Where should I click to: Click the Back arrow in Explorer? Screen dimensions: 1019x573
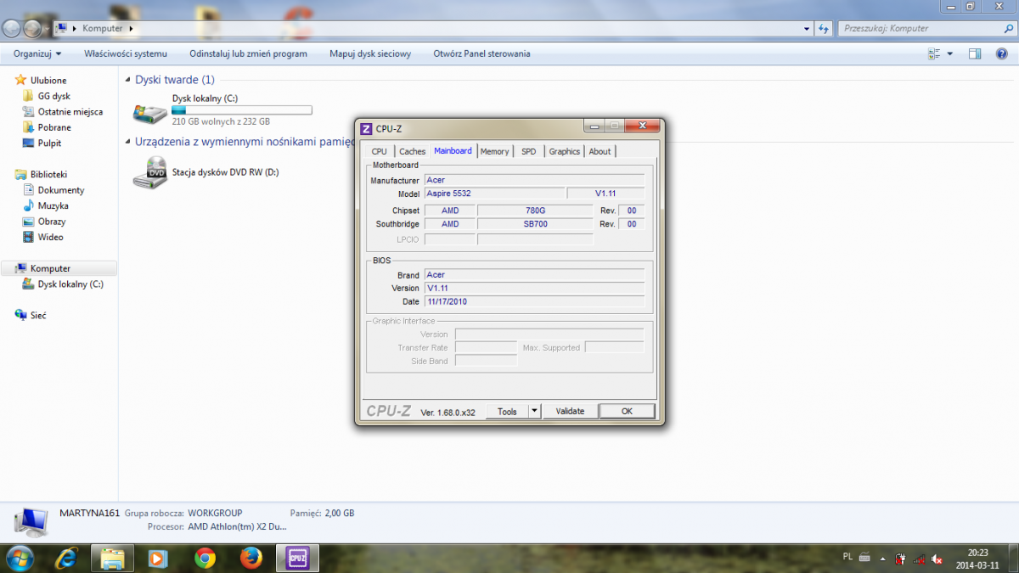pyautogui.click(x=11, y=28)
